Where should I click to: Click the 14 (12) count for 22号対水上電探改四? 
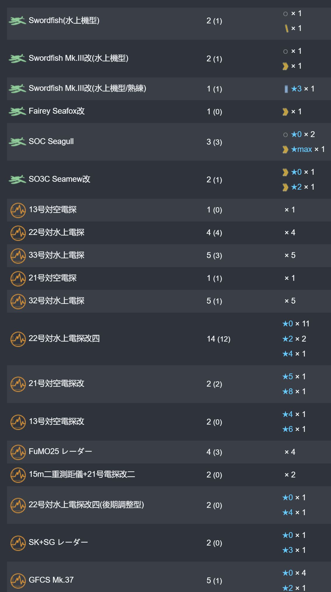(x=218, y=339)
